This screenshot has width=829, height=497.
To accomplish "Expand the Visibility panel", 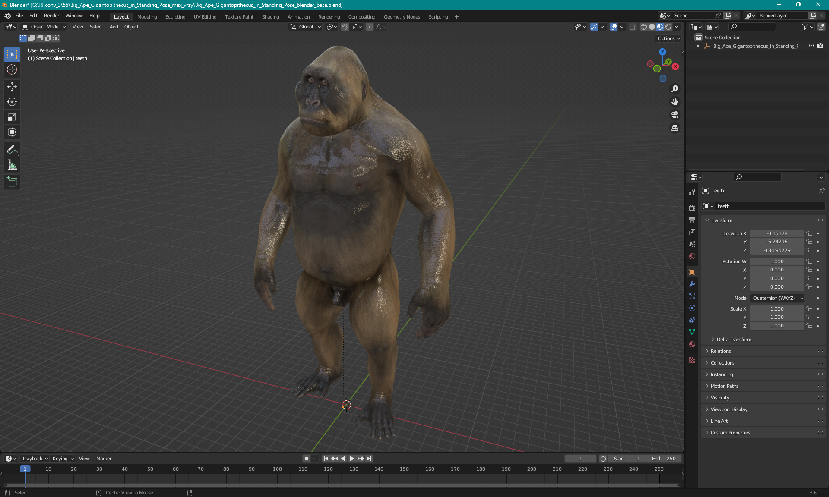I will coord(720,398).
